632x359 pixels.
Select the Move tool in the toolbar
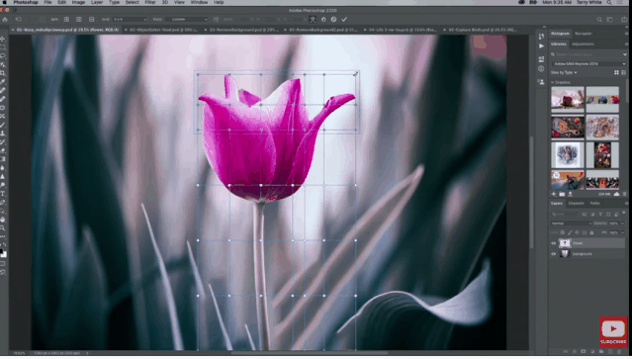(3, 40)
